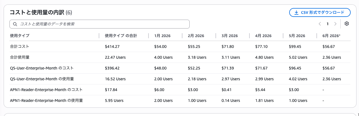Select QS-User-Enterprise-Month のコスト row
Viewport: 359px width, 116px height.
pyautogui.click(x=180, y=68)
